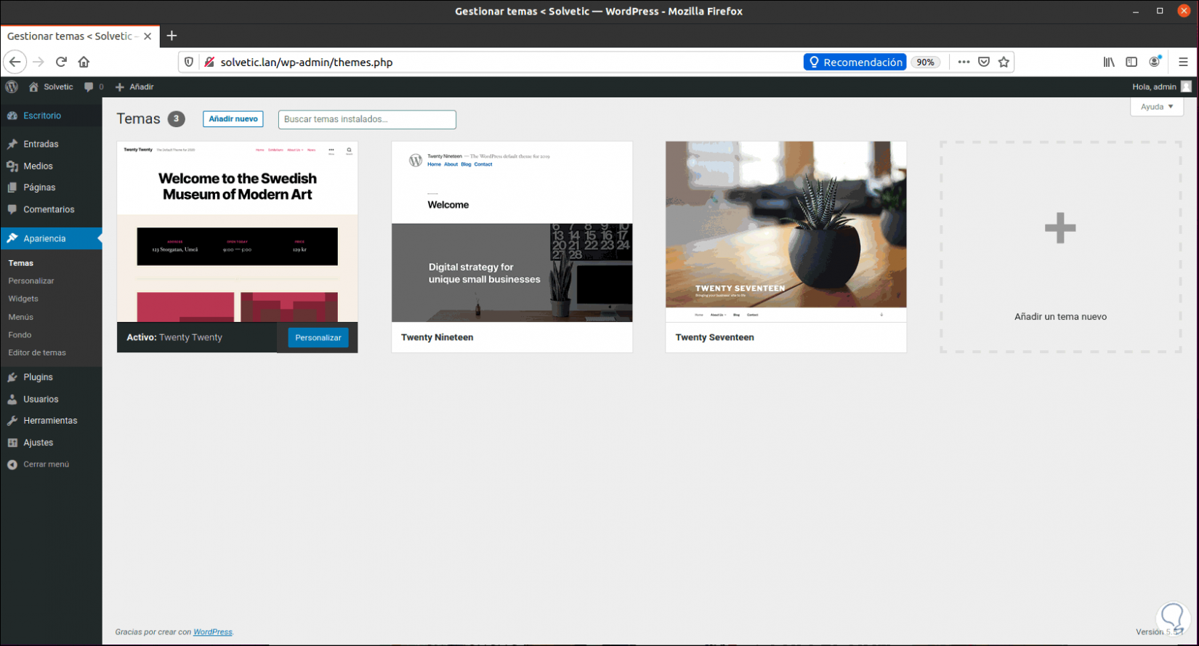
Task: Open Páginas in the sidebar
Action: coord(51,187)
